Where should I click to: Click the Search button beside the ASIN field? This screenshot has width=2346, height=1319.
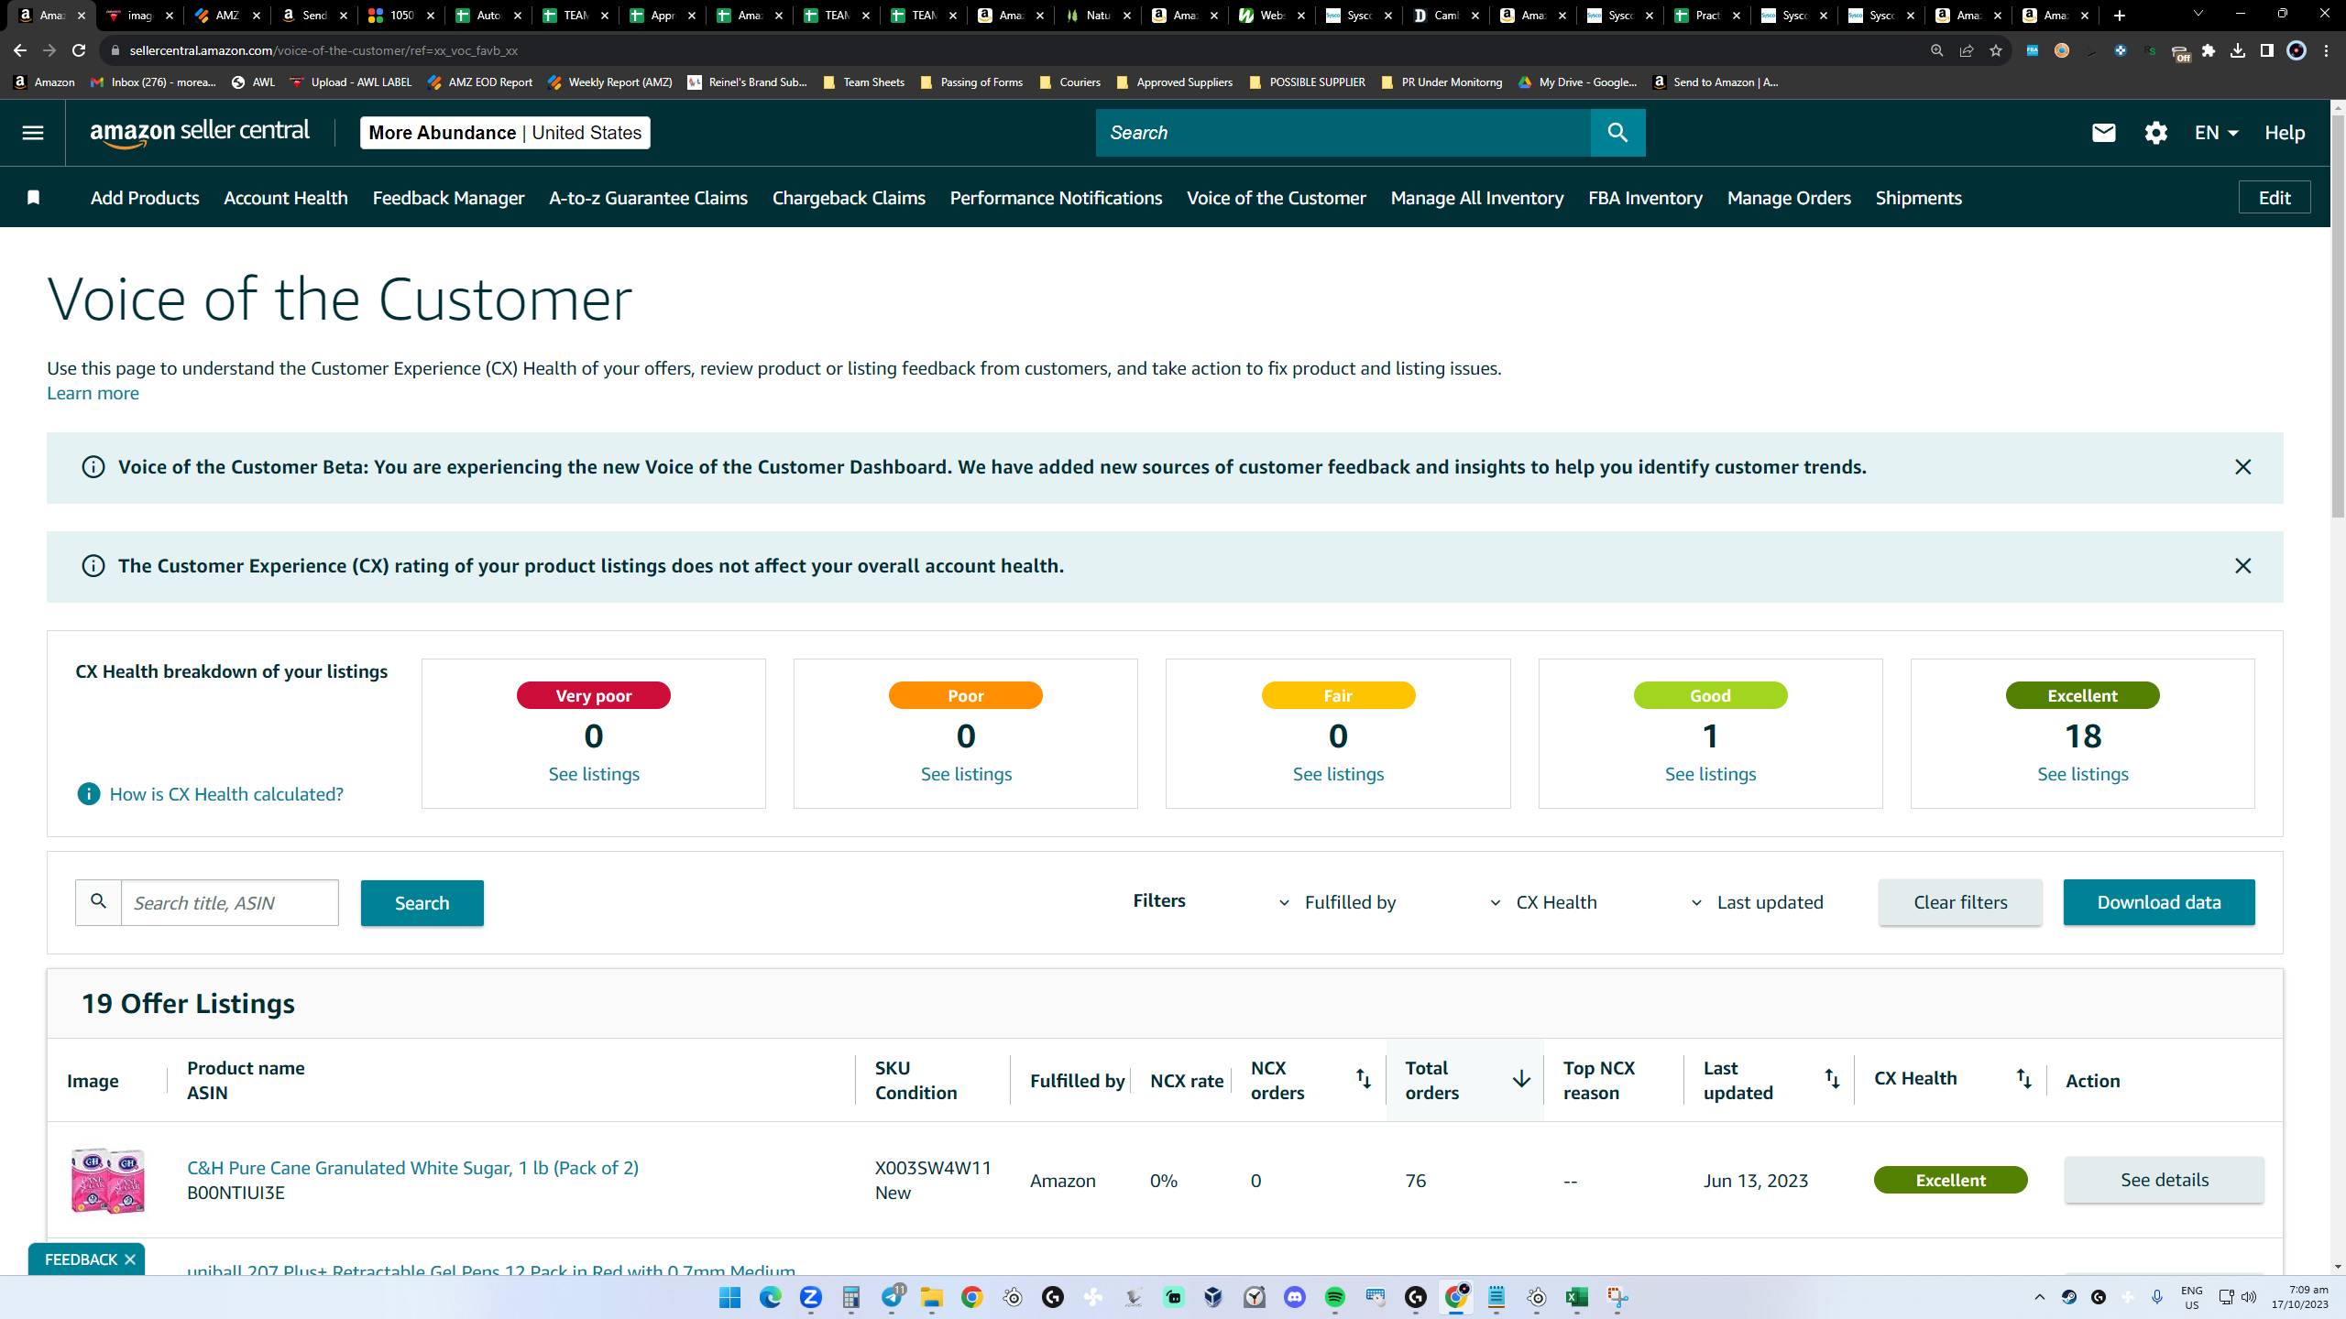pos(422,903)
